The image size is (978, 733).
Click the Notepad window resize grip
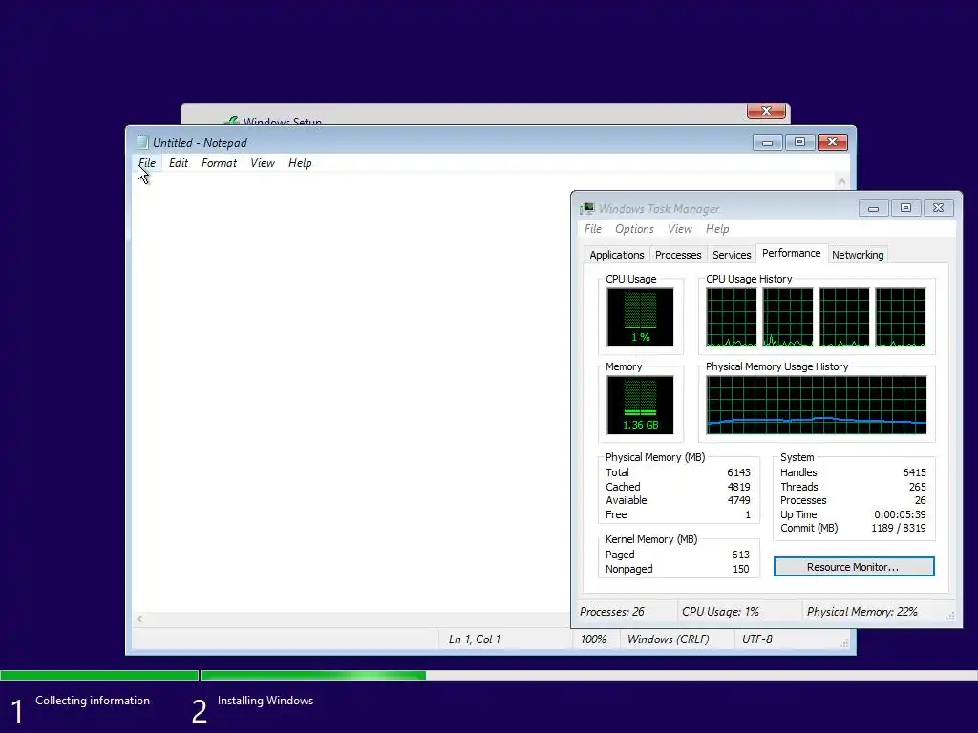[x=844, y=643]
